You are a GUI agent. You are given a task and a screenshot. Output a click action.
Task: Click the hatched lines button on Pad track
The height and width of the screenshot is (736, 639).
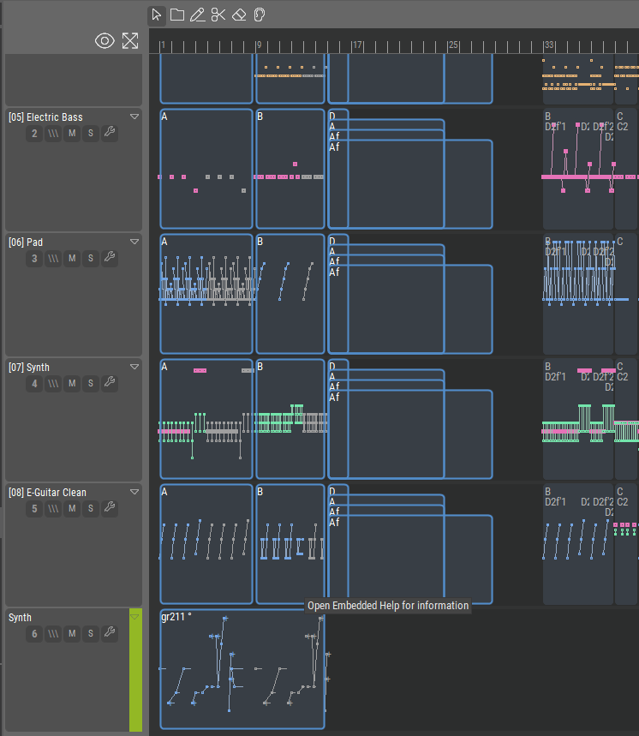point(53,258)
